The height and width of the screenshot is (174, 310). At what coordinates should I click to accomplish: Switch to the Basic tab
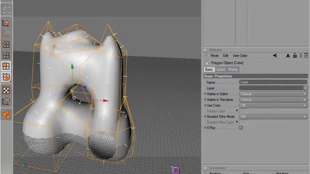[209, 70]
